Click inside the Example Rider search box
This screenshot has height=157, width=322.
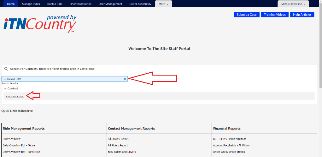click(x=63, y=79)
